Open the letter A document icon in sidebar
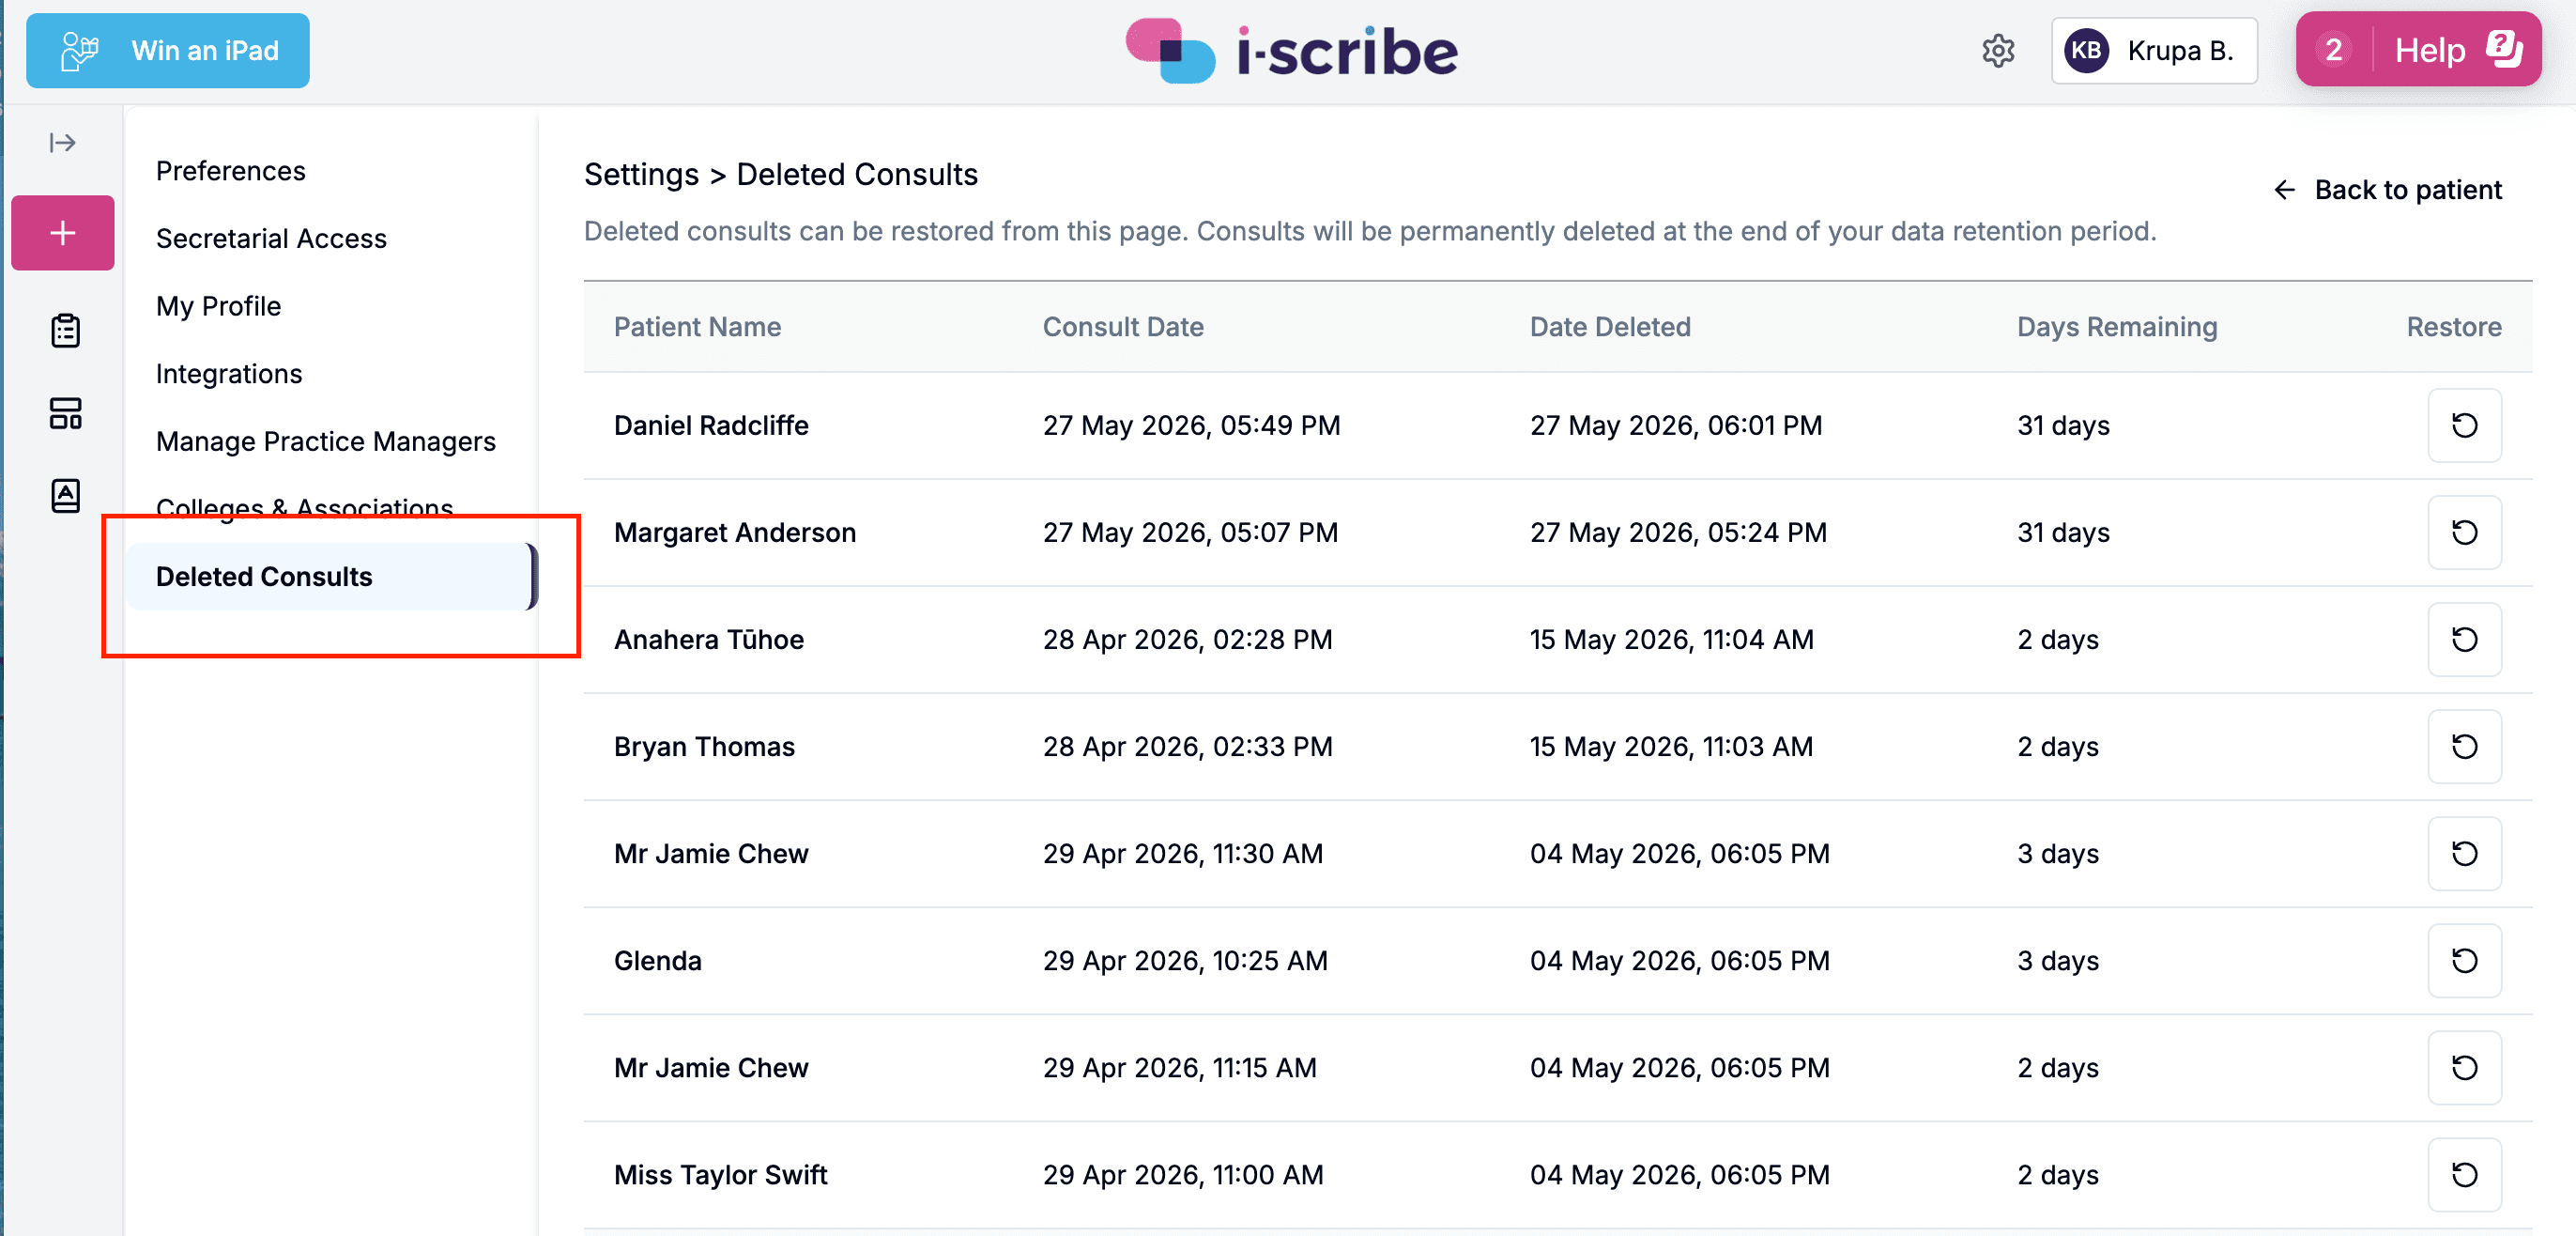The image size is (2576, 1236). pyautogui.click(x=66, y=495)
